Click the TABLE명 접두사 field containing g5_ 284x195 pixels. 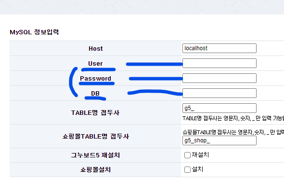click(219, 108)
